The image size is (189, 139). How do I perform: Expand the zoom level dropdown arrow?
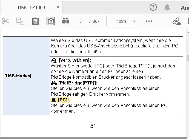(134, 21)
